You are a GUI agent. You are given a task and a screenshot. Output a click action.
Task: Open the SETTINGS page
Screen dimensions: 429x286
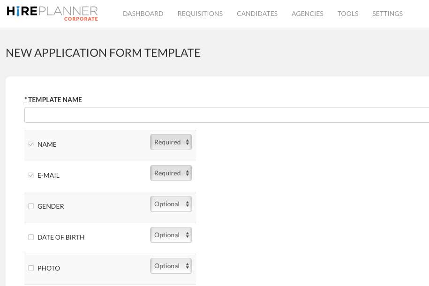coord(387,14)
